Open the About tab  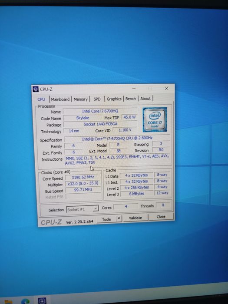point(145,99)
